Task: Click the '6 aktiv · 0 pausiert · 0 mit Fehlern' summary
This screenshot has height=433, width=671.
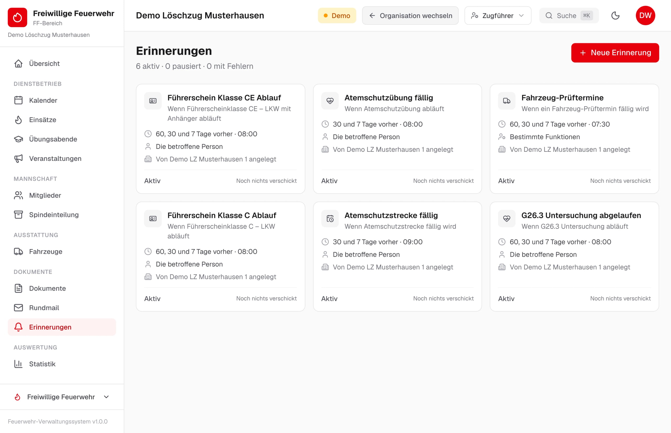Action: click(195, 66)
